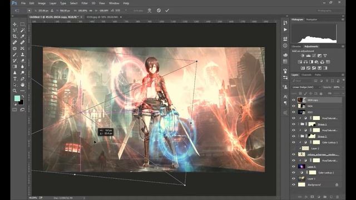Open the Window menu

click(114, 3)
